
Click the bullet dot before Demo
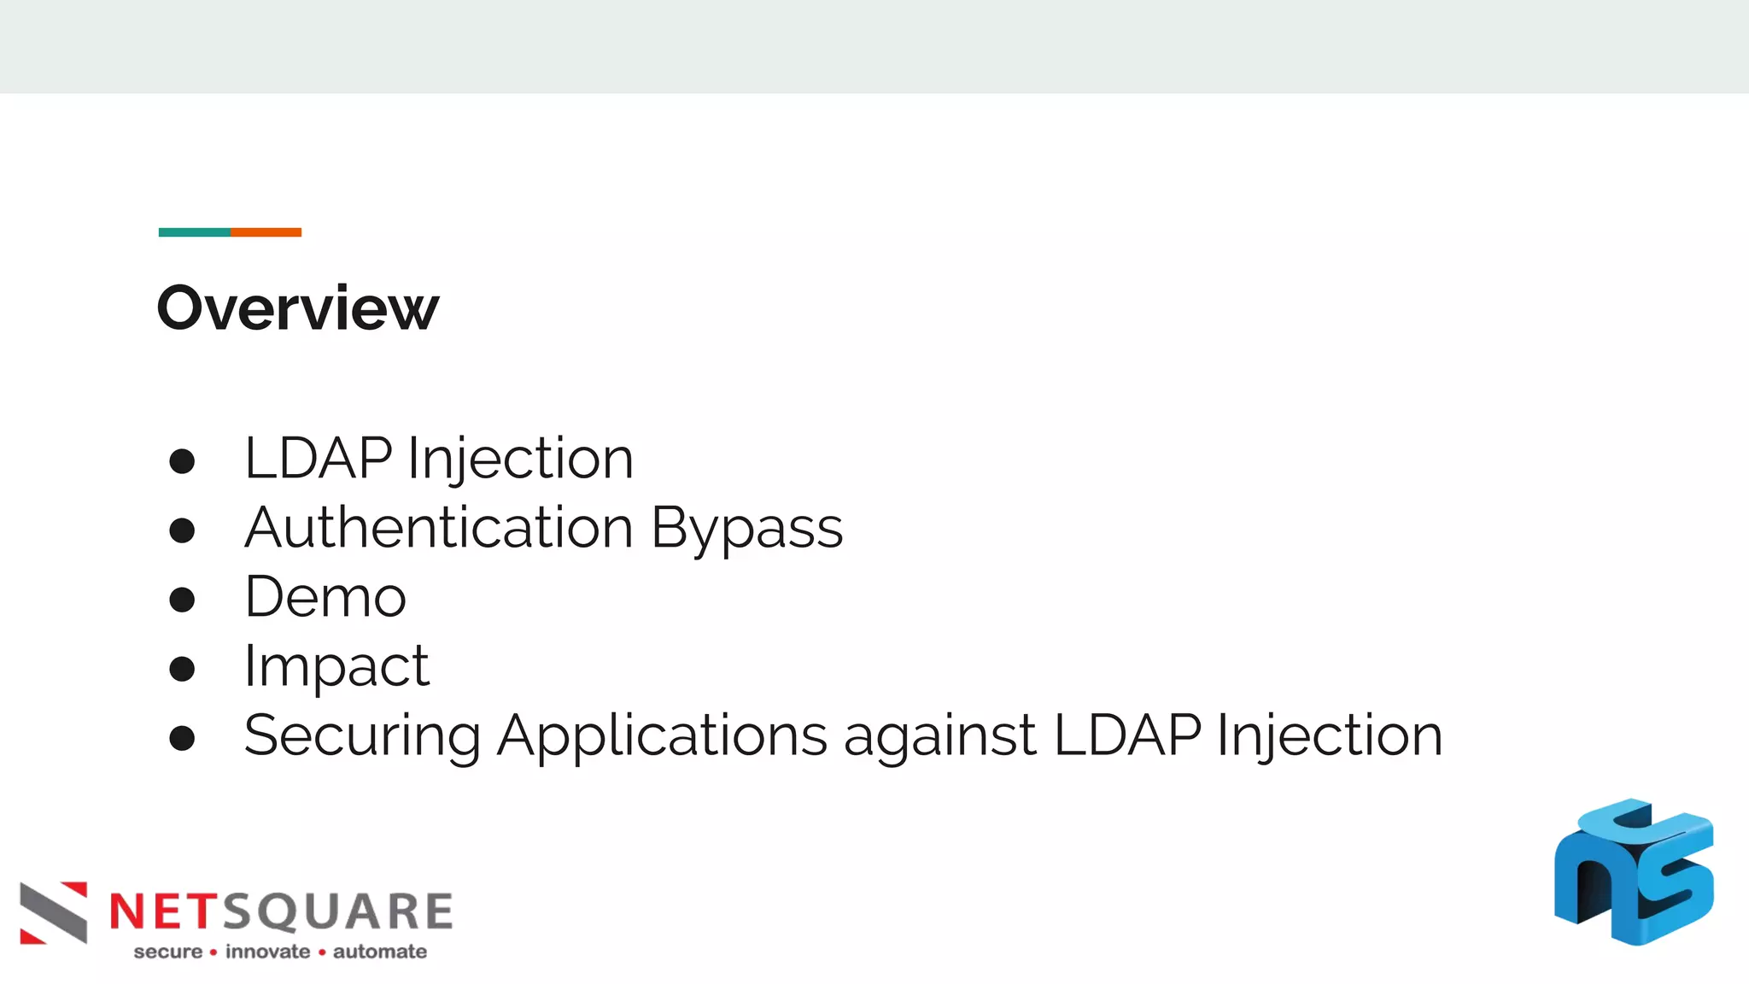click(182, 600)
